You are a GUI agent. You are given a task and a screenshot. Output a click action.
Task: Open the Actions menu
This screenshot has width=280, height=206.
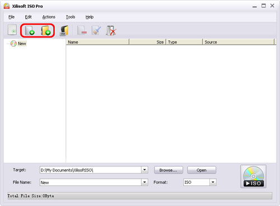click(49, 17)
